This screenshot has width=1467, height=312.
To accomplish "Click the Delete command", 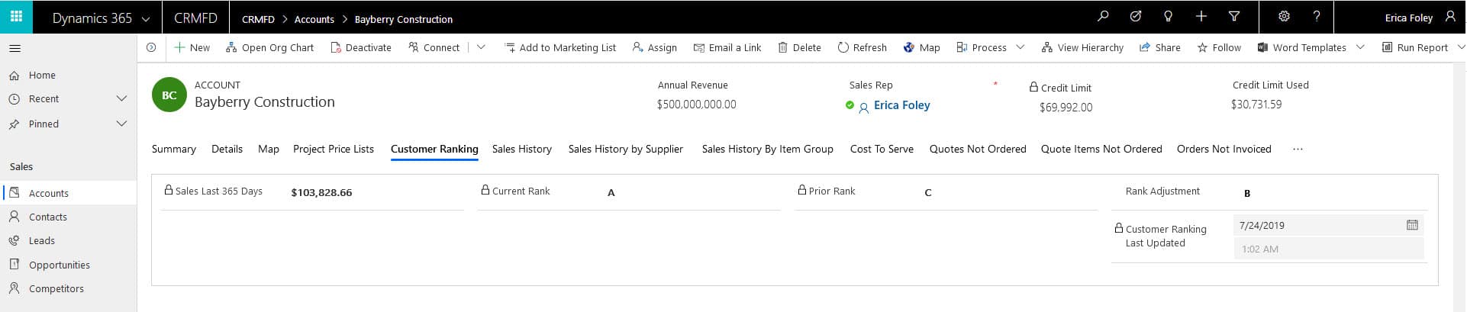I will 799,47.
